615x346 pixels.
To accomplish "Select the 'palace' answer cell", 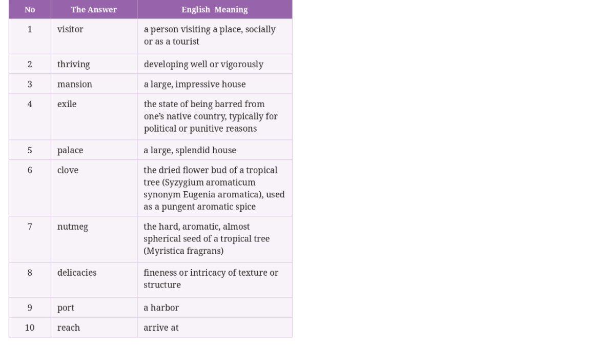I will (94, 150).
